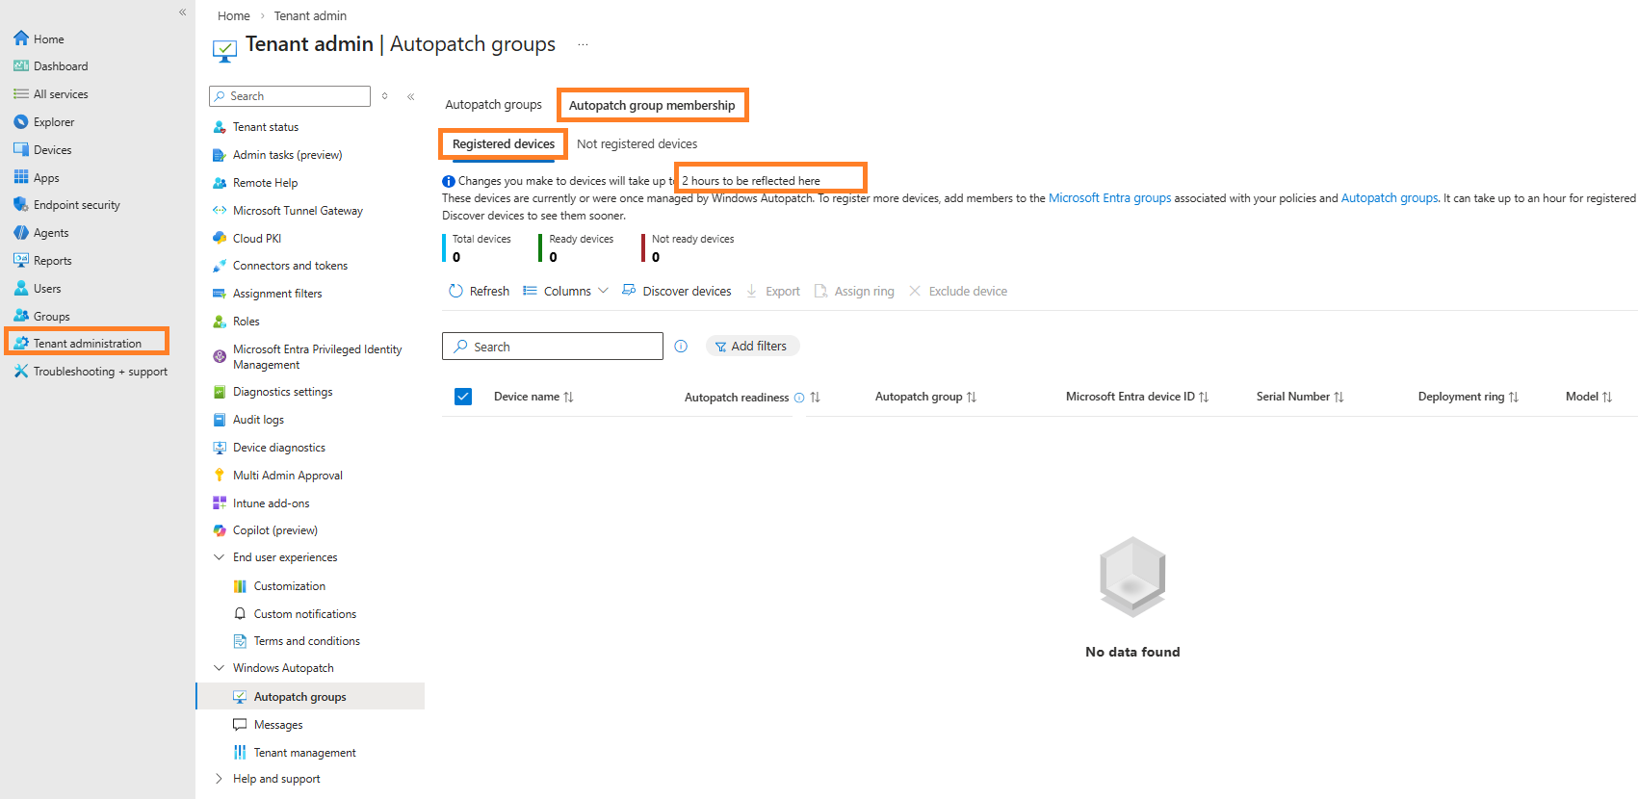Select the Endpoint security shield icon

[x=21, y=205]
